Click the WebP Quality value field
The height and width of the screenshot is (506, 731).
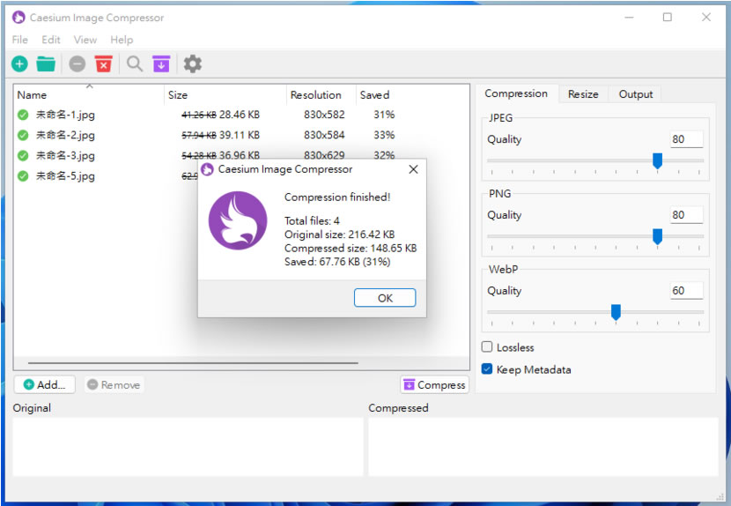click(x=686, y=291)
